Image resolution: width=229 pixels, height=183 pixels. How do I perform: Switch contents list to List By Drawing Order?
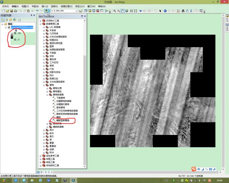pos(3,20)
